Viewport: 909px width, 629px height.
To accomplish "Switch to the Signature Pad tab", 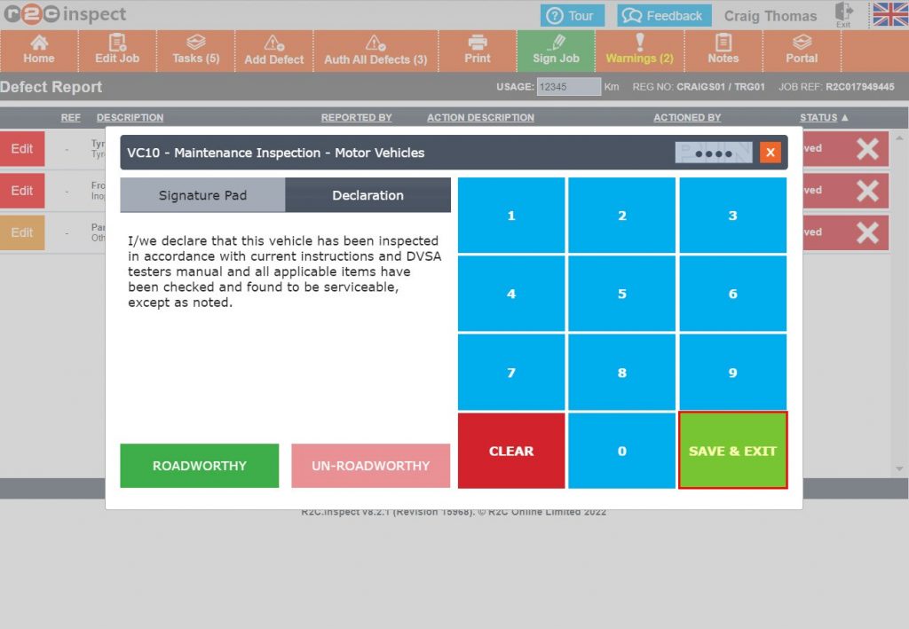I will [202, 195].
